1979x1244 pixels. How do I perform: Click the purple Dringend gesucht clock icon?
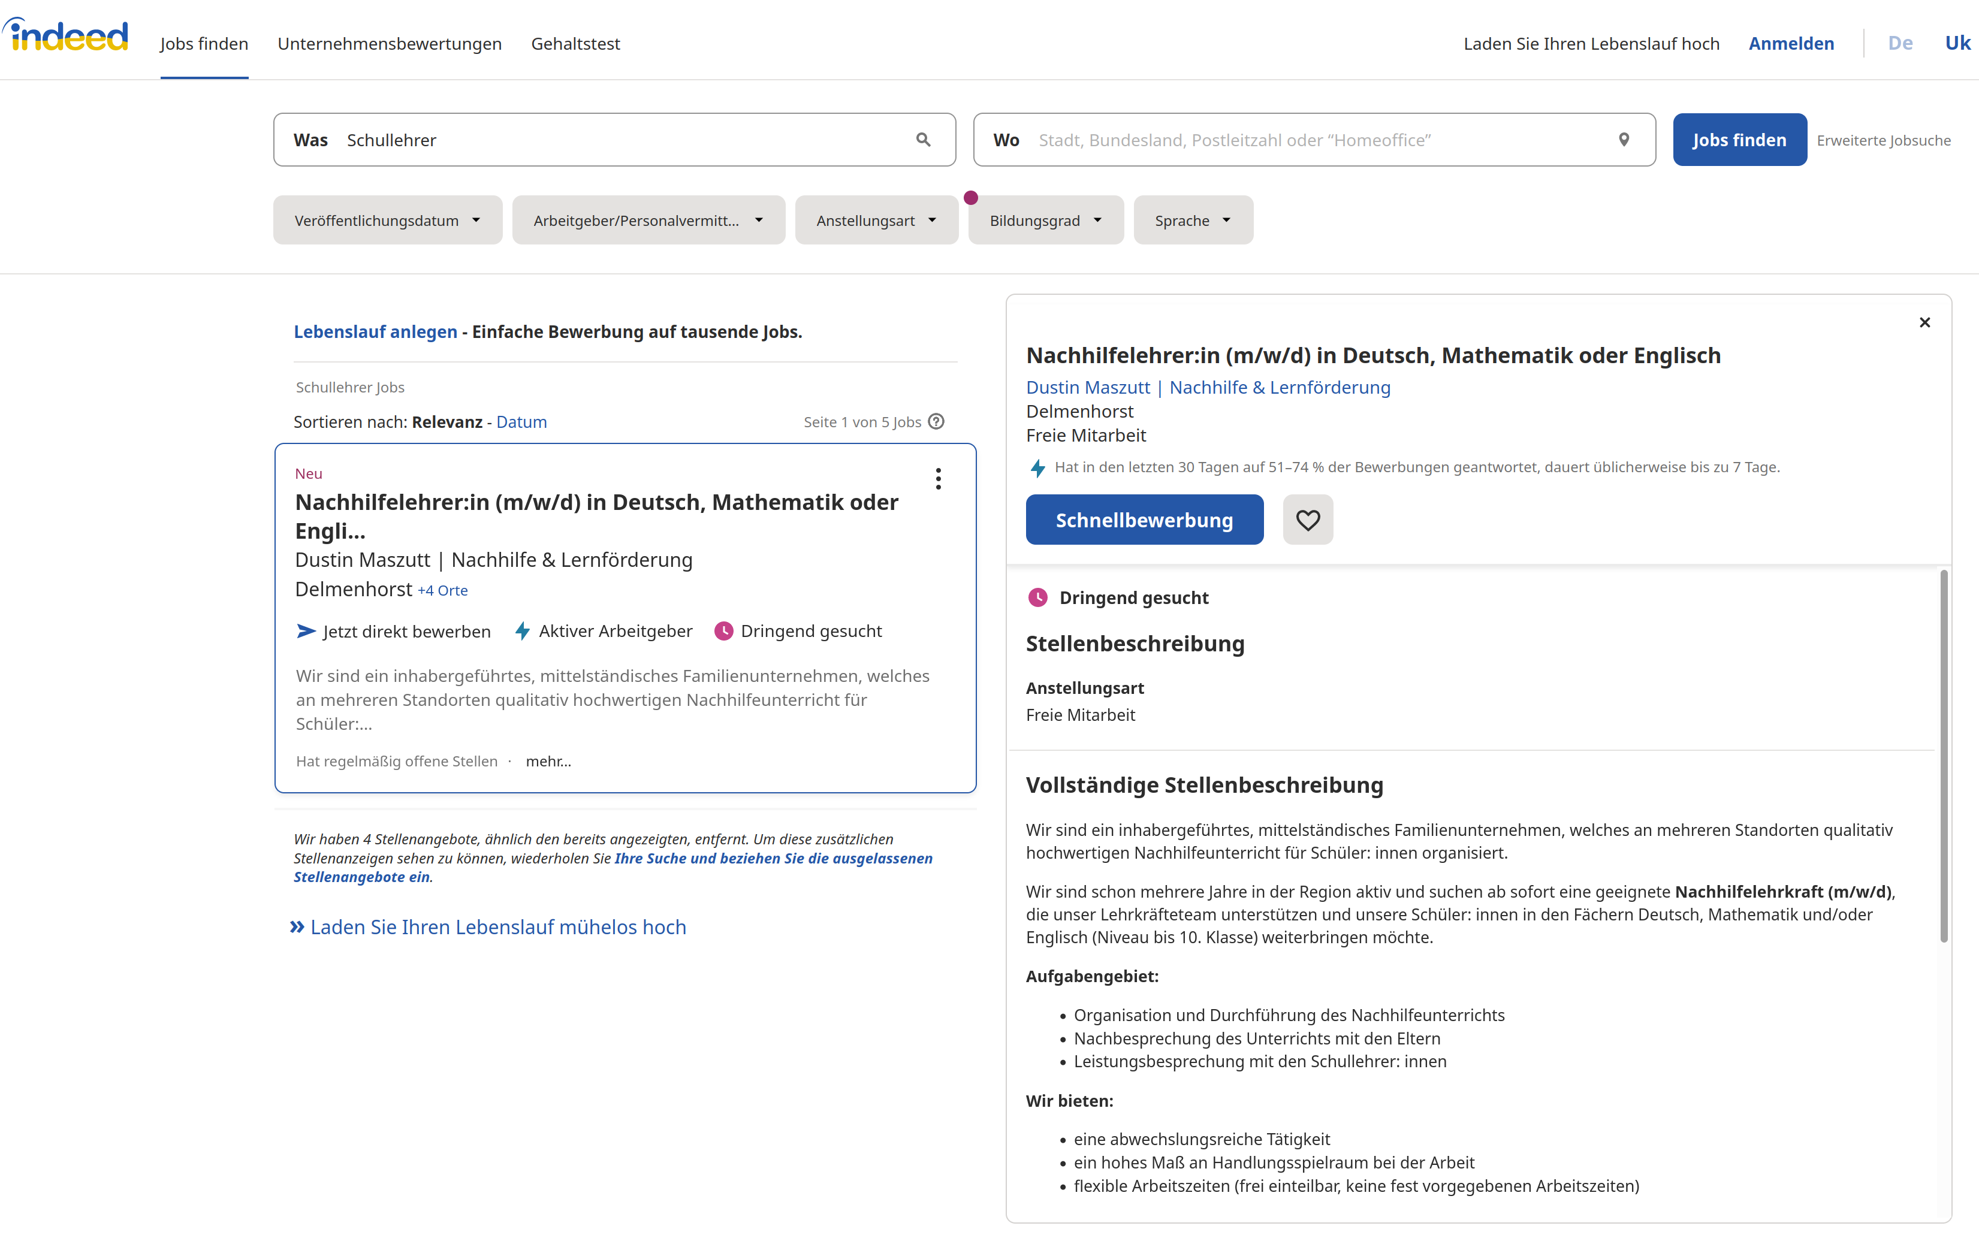pyautogui.click(x=723, y=631)
